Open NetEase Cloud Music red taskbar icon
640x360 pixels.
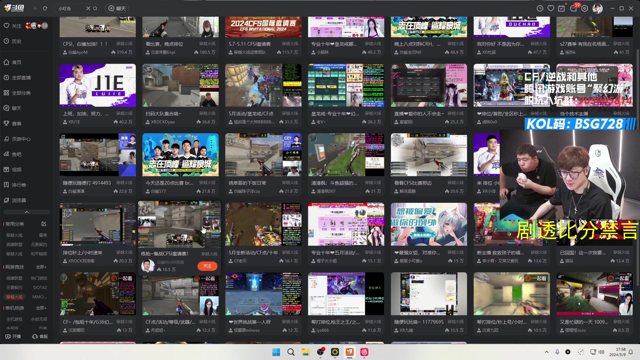[364, 352]
